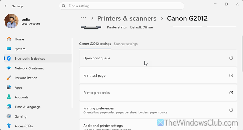Open Printer properties
This screenshot has width=243, height=130.
[x=158, y=93]
